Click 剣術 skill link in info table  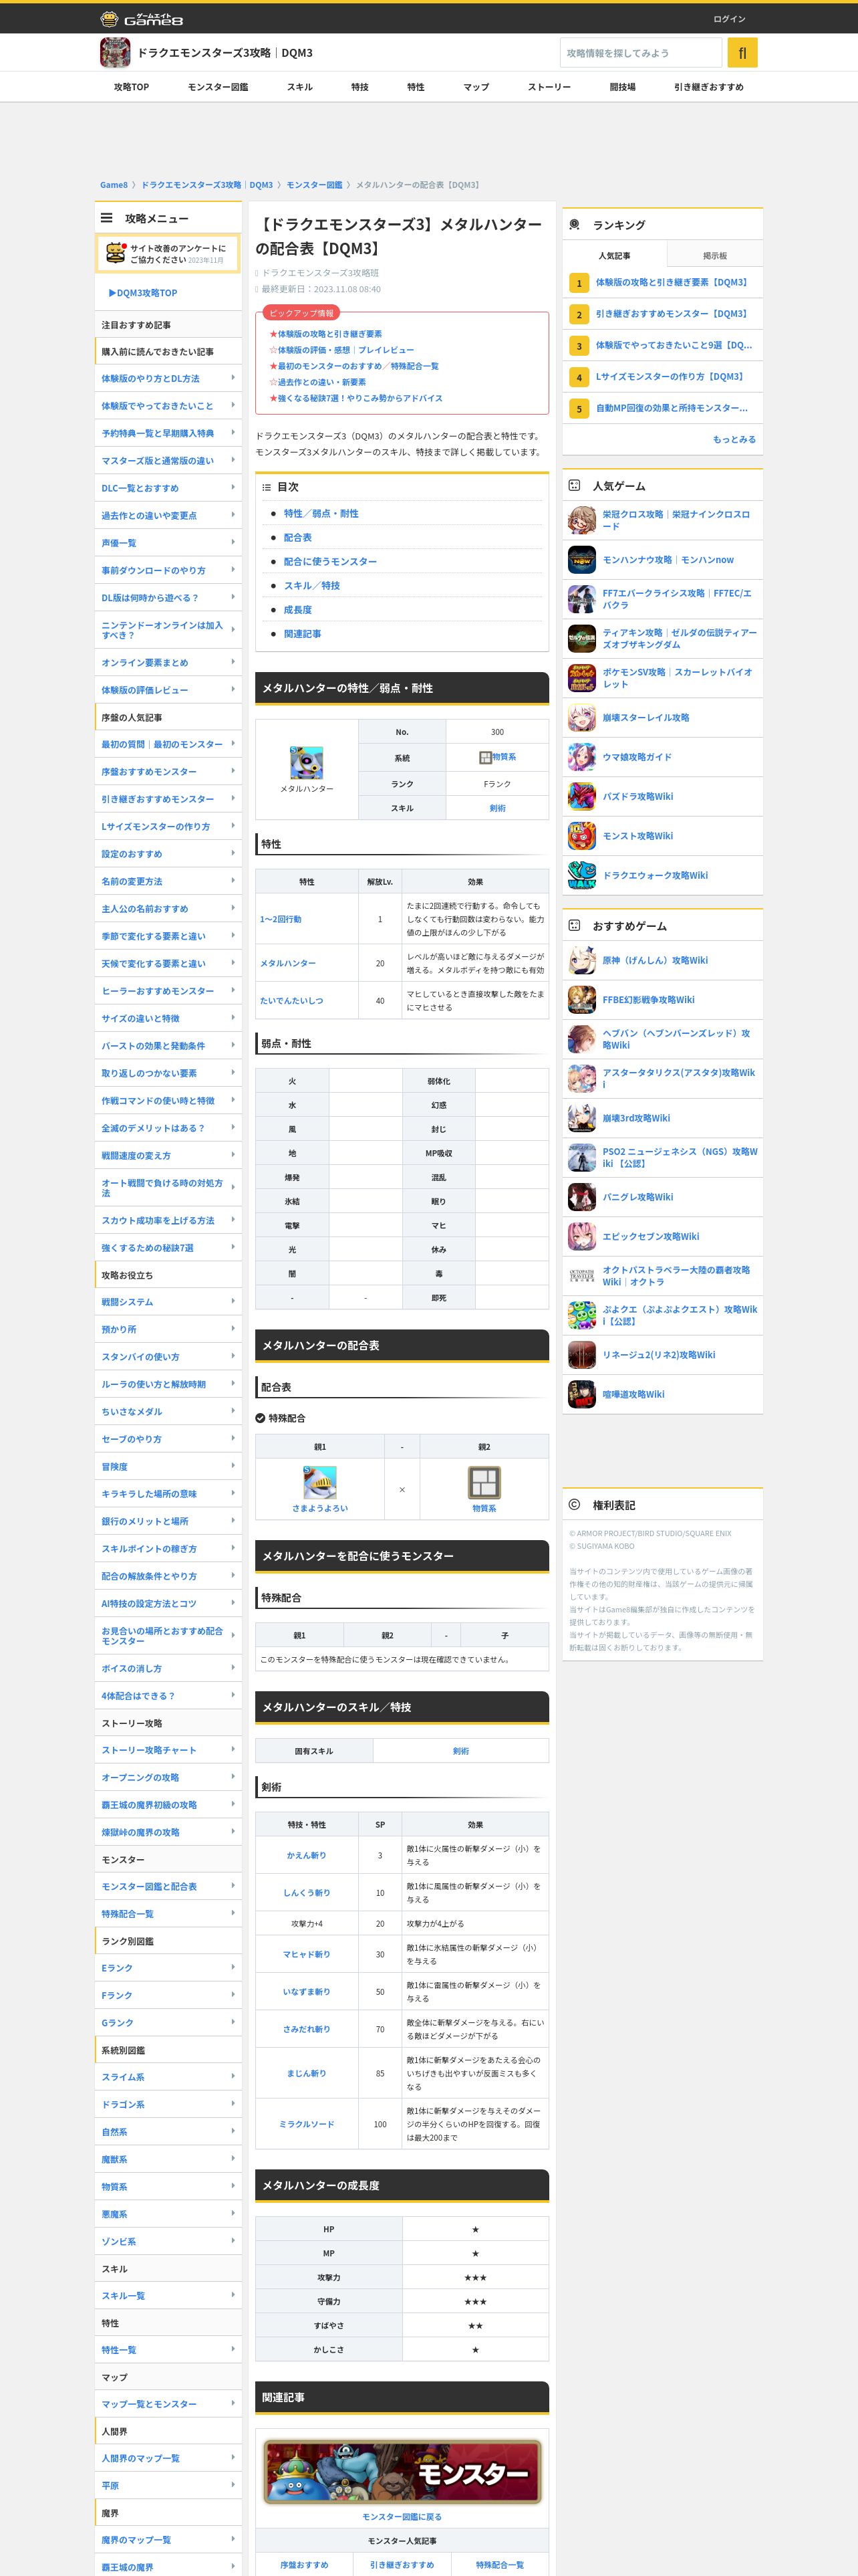[x=497, y=808]
